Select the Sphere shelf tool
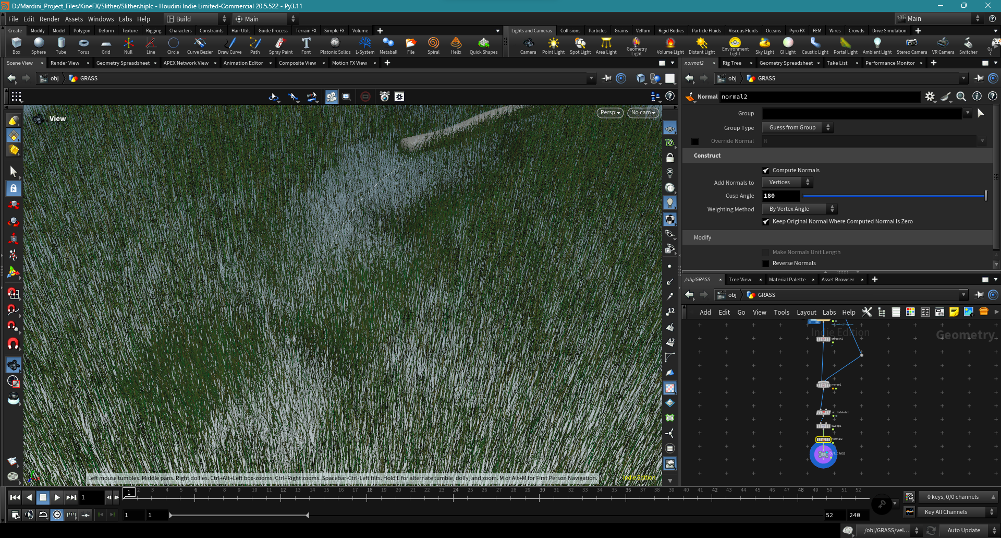This screenshot has width=1001, height=538. point(39,45)
